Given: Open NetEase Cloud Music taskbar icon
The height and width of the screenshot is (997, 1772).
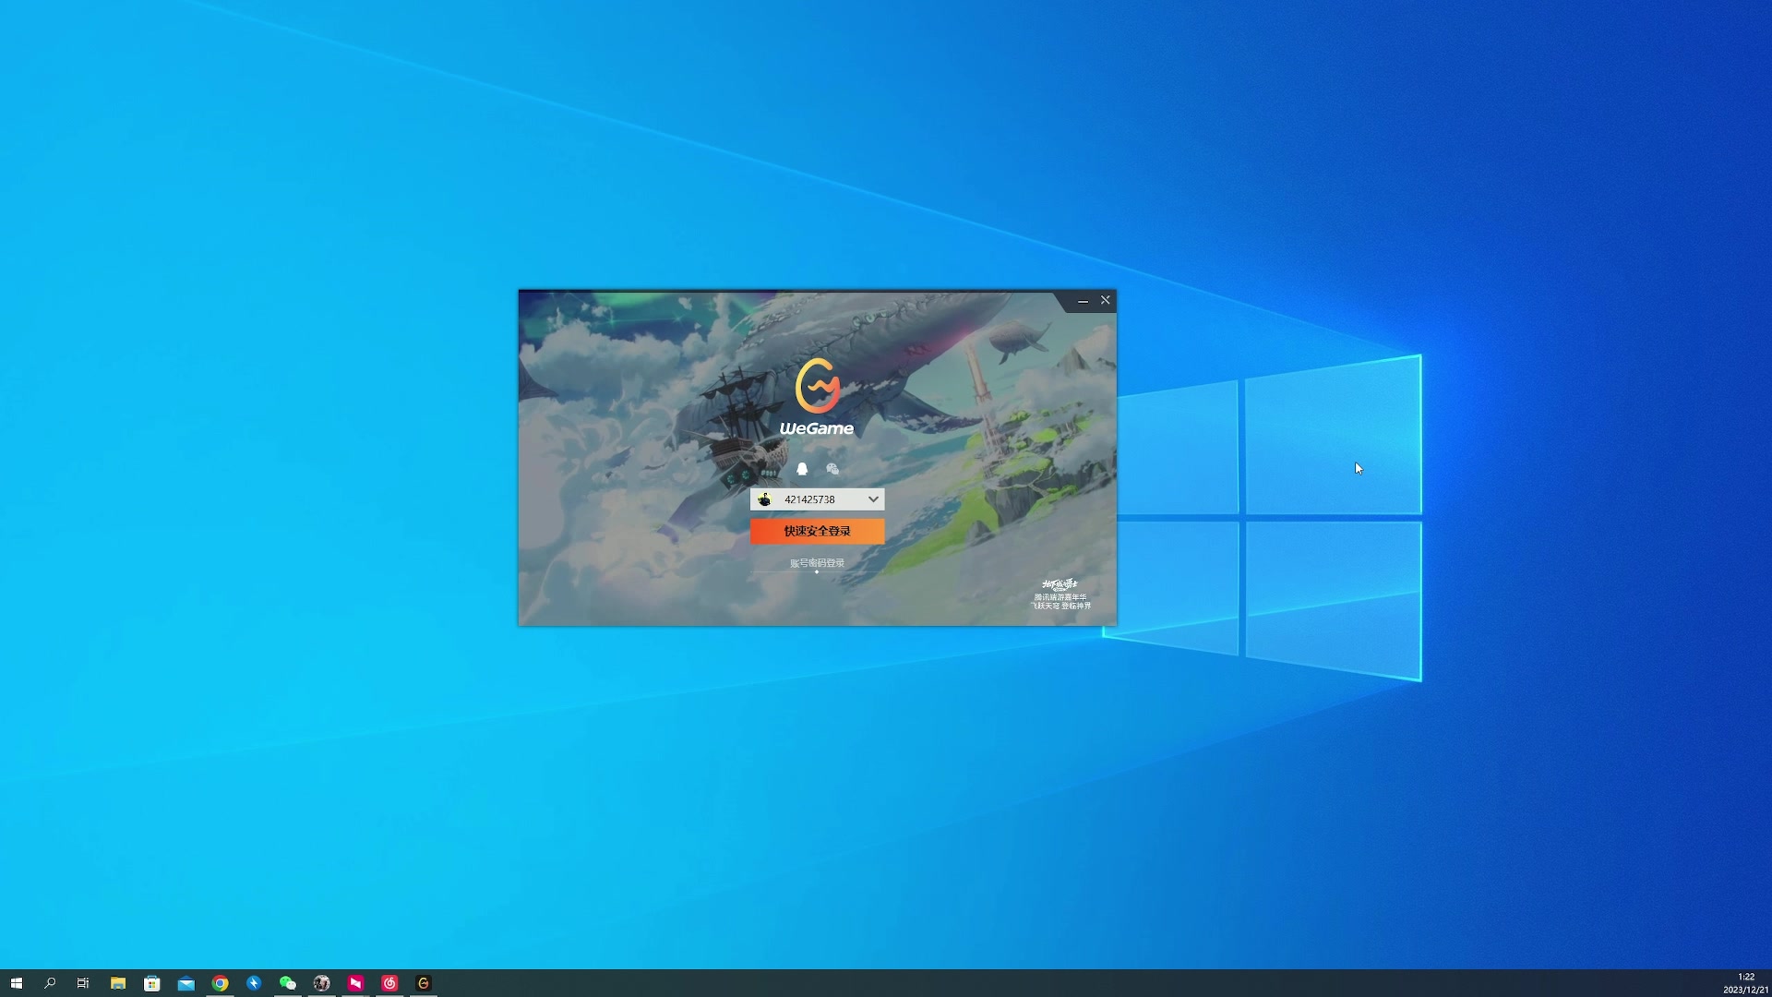Looking at the screenshot, I should tap(389, 983).
